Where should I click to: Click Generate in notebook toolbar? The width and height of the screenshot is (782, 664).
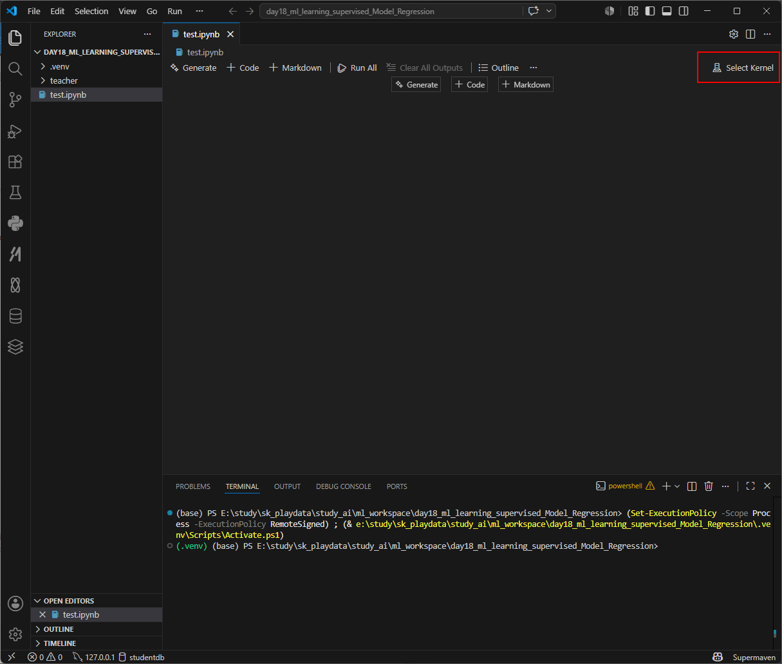click(x=193, y=68)
